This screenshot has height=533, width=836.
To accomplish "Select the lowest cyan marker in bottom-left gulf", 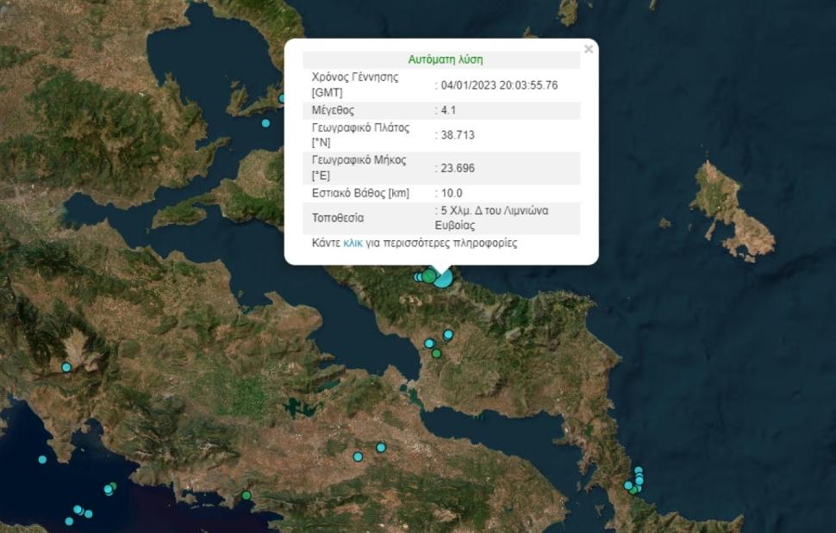I will pyautogui.click(x=69, y=521).
